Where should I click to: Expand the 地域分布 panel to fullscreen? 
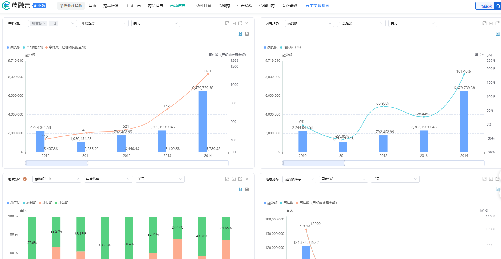(x=484, y=179)
